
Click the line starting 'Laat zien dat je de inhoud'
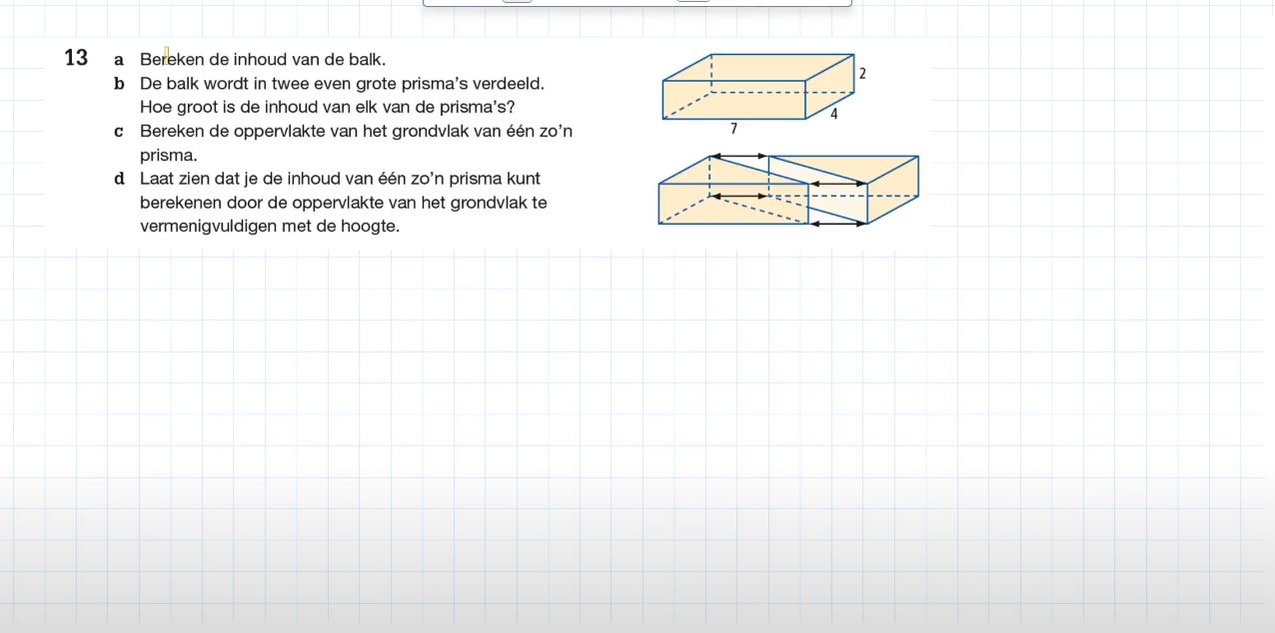coord(340,180)
